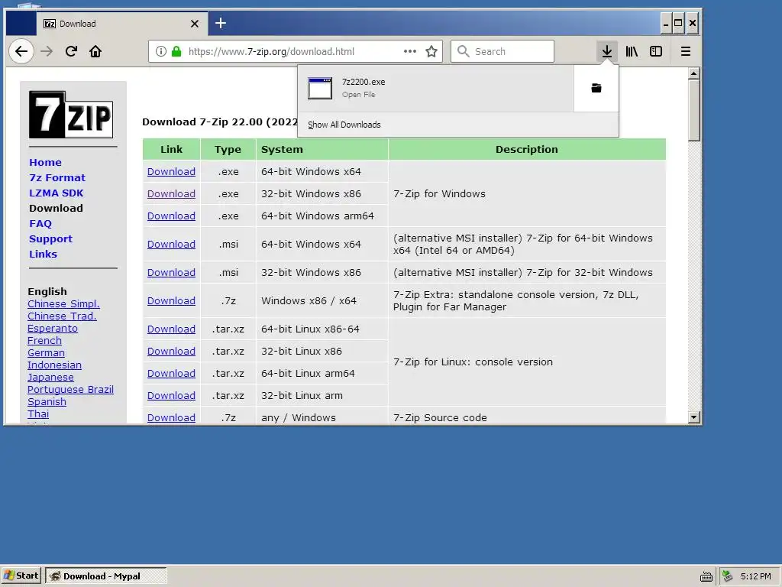
Task: Bookmark this page with the star
Action: pyautogui.click(x=431, y=51)
